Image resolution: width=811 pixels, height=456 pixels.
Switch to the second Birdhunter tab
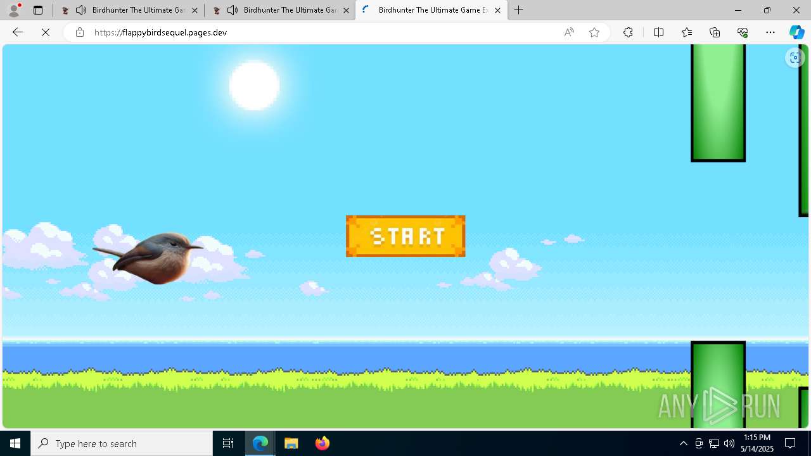pos(280,10)
